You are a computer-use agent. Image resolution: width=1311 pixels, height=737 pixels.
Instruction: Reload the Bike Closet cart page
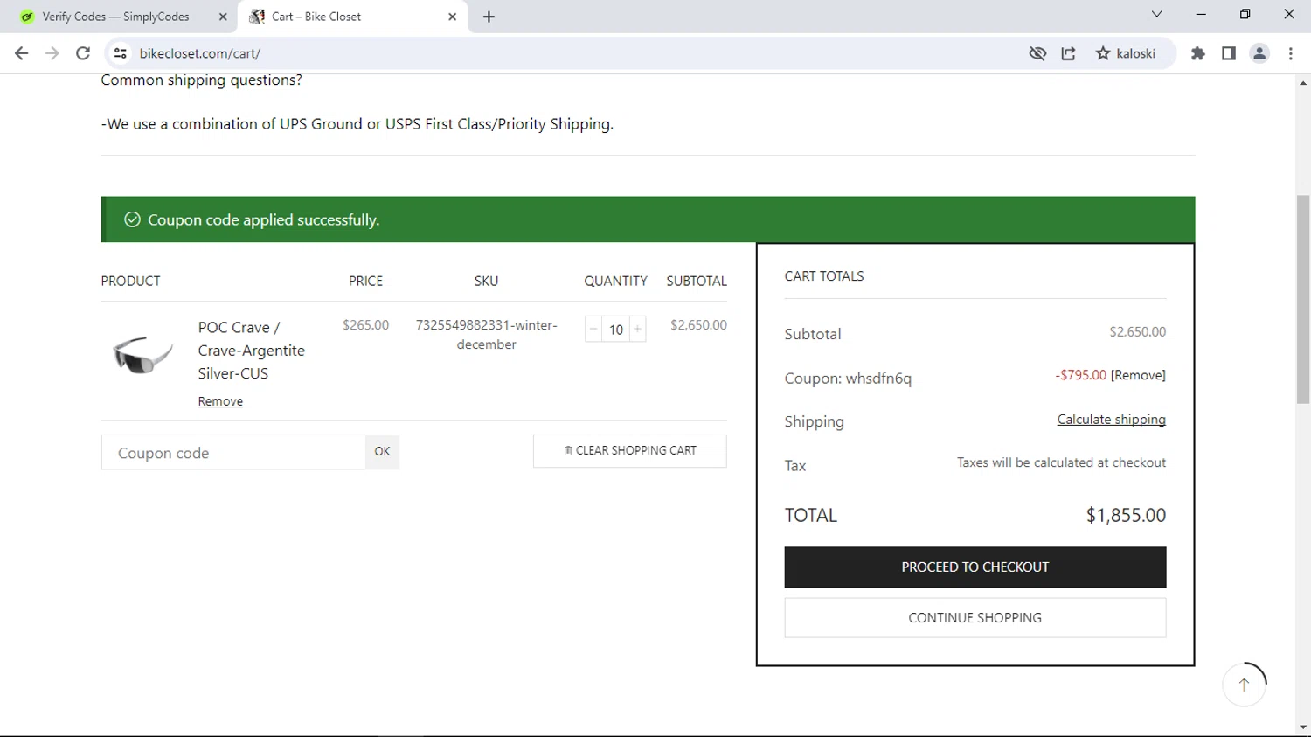[83, 53]
